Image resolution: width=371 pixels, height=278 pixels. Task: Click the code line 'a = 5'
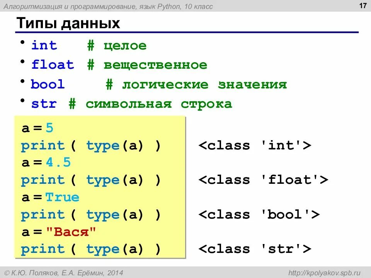[37, 128]
